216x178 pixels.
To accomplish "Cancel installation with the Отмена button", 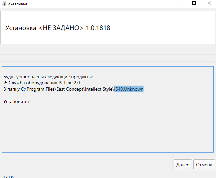I will (204, 164).
